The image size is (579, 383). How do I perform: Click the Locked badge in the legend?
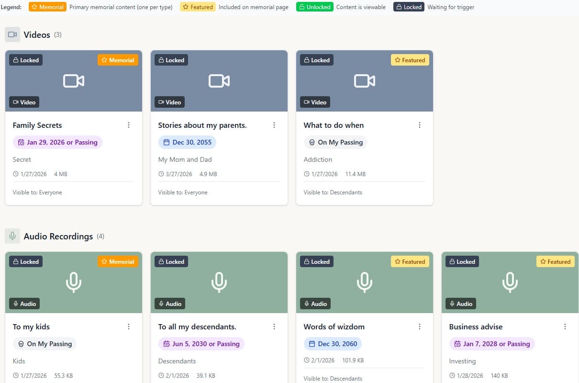click(x=409, y=7)
